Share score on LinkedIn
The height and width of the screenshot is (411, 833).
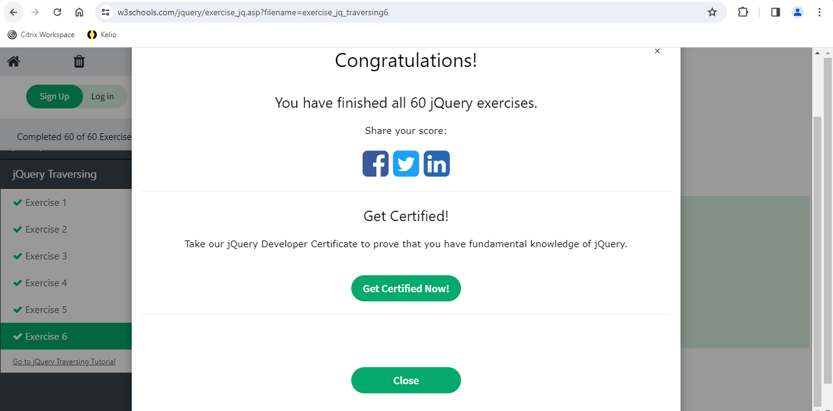(437, 164)
